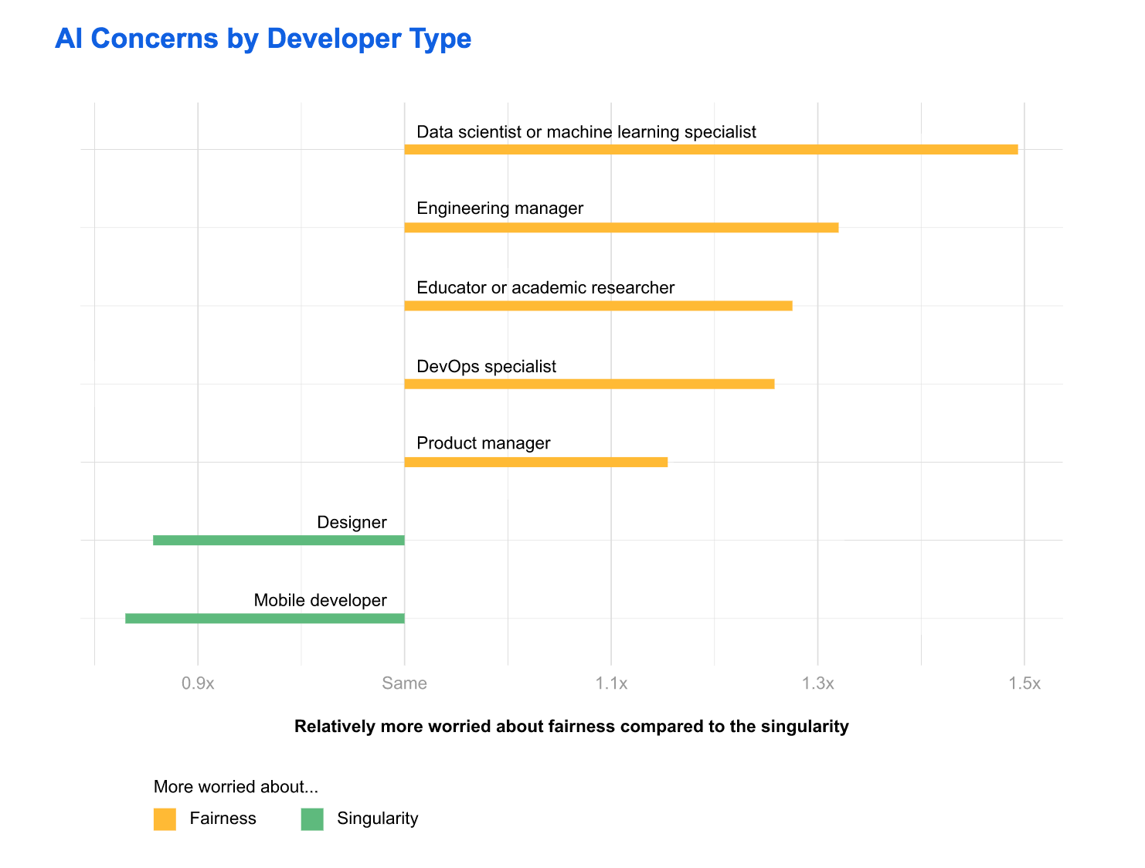Click the 'Same' axis tick label
The image size is (1145, 868).
[x=404, y=683]
